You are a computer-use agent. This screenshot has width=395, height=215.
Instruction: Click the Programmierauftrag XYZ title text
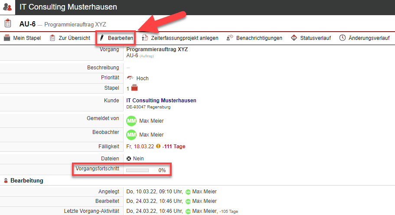(x=157, y=49)
